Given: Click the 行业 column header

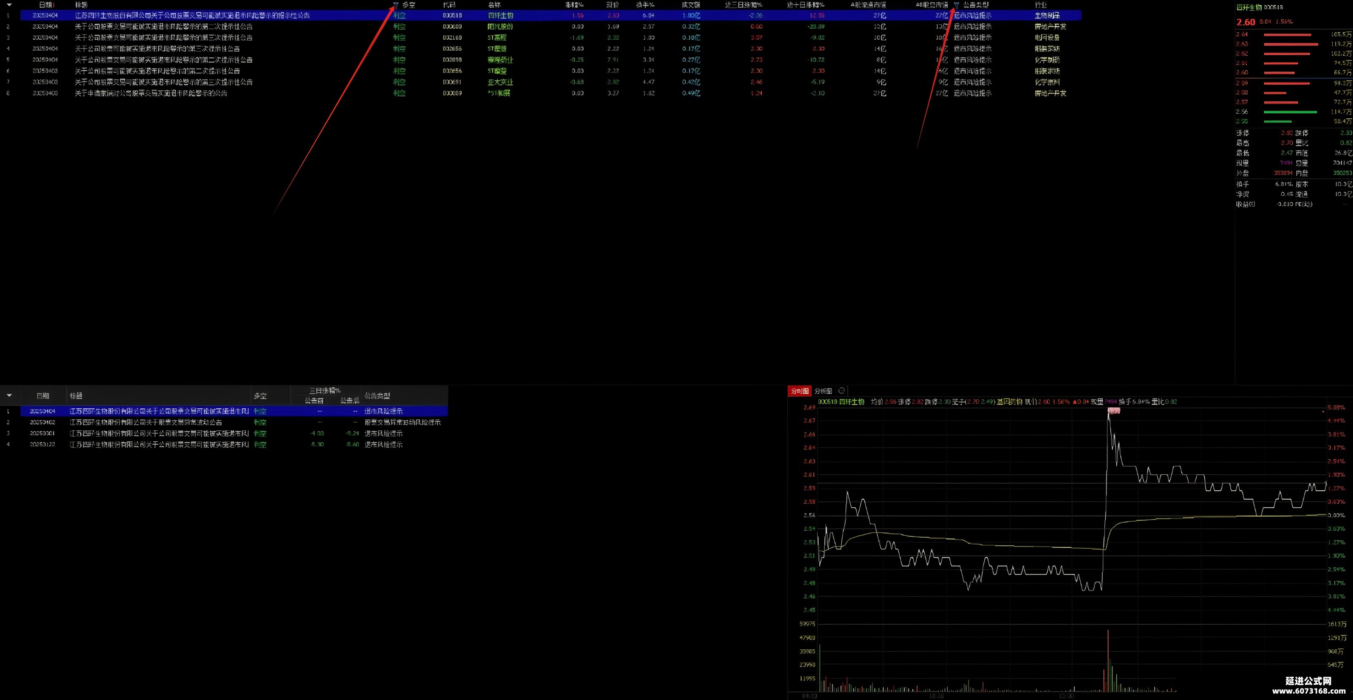Looking at the screenshot, I should click(x=1041, y=5).
